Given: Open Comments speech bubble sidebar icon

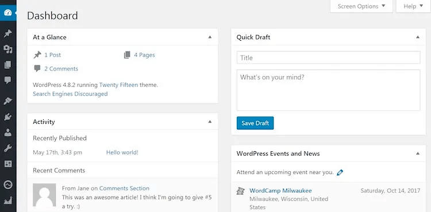Looking at the screenshot, I should pos(7,80).
